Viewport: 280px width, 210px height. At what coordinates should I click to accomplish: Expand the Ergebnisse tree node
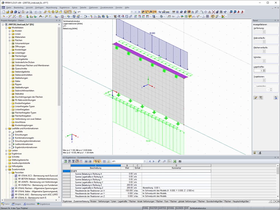pos(6,154)
